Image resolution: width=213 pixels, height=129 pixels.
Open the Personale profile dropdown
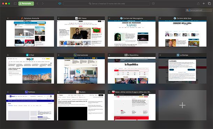[26, 3]
